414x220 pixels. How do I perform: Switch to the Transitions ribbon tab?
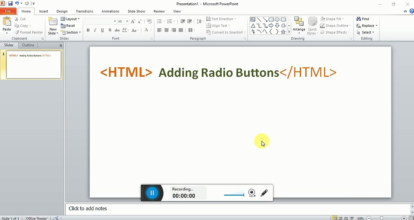(x=84, y=11)
